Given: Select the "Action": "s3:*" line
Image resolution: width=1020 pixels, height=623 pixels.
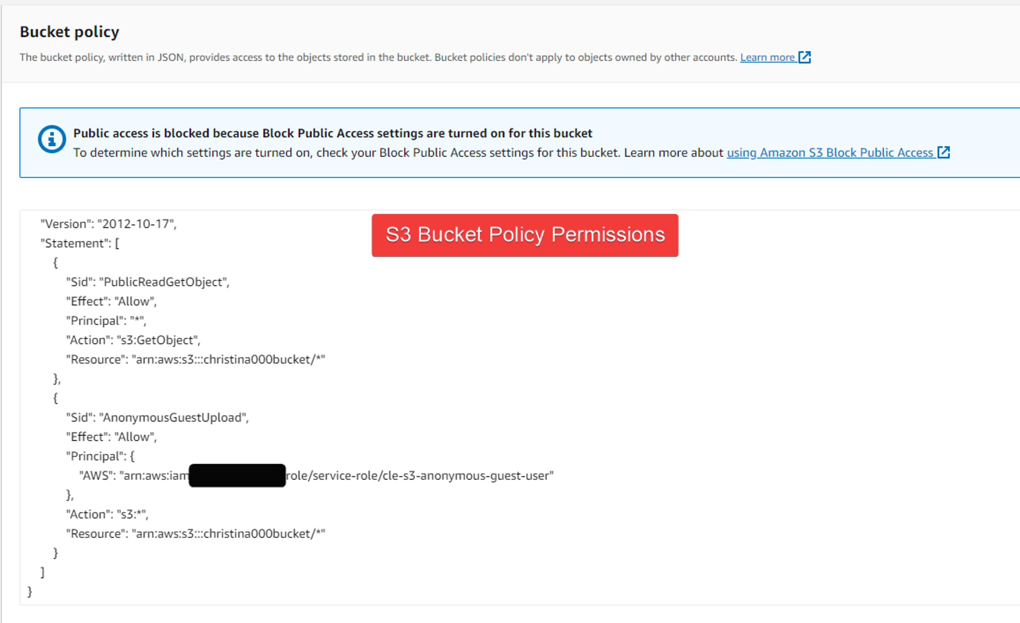Looking at the screenshot, I should click(x=107, y=515).
